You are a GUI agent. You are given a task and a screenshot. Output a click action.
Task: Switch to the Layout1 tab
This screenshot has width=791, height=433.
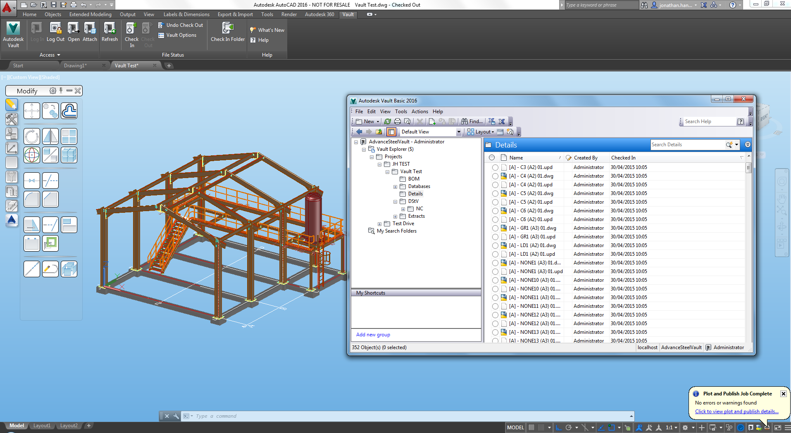(42, 426)
